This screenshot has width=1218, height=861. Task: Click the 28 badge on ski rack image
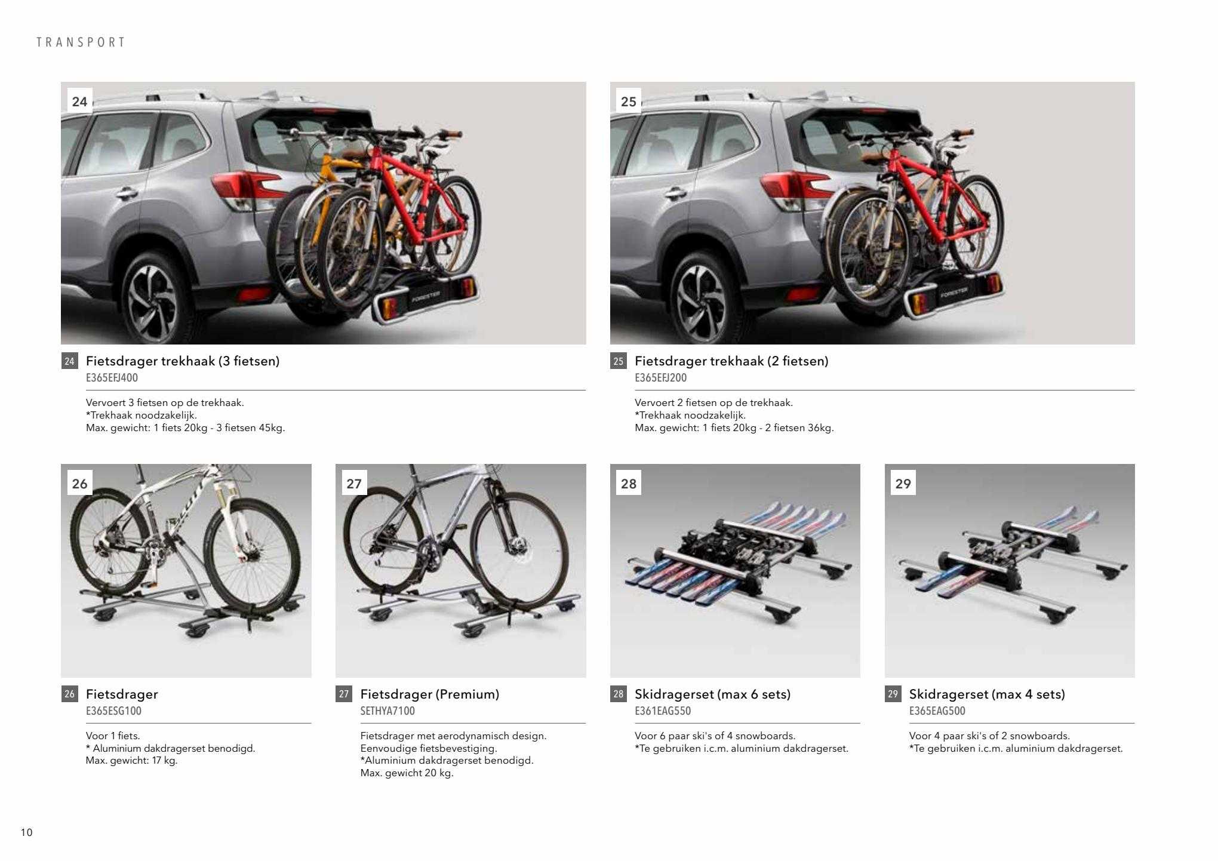(629, 483)
